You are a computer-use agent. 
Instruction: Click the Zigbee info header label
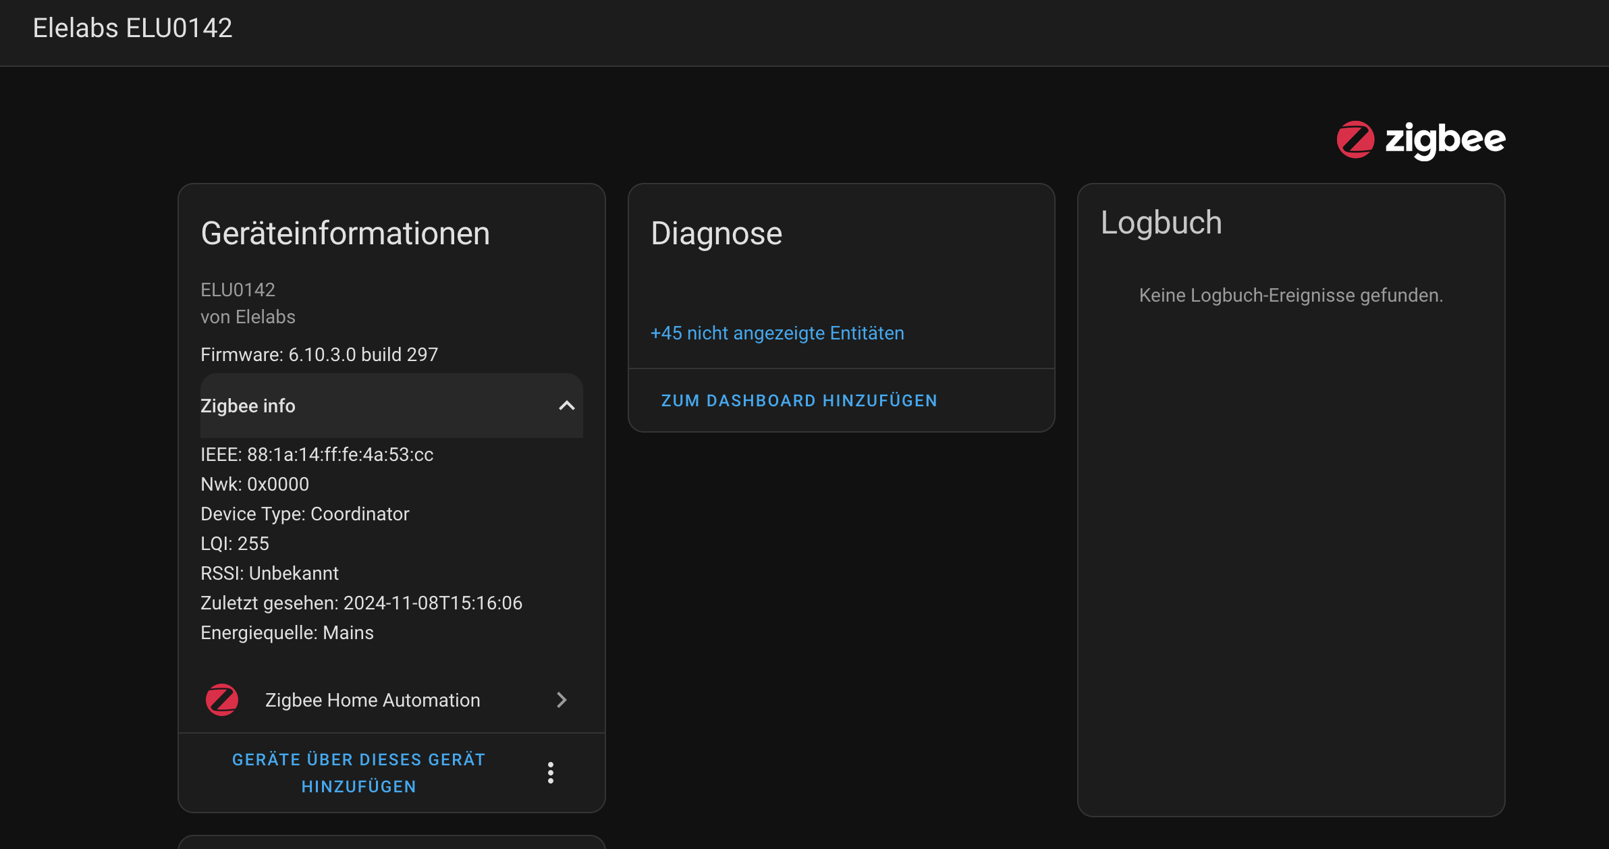coord(248,406)
